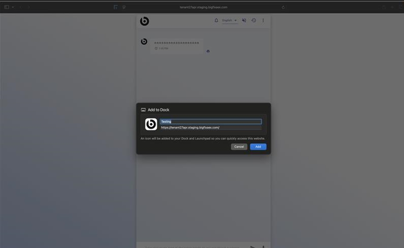
Task: Reload the page with Safari's refresh icon
Action: tap(283, 7)
